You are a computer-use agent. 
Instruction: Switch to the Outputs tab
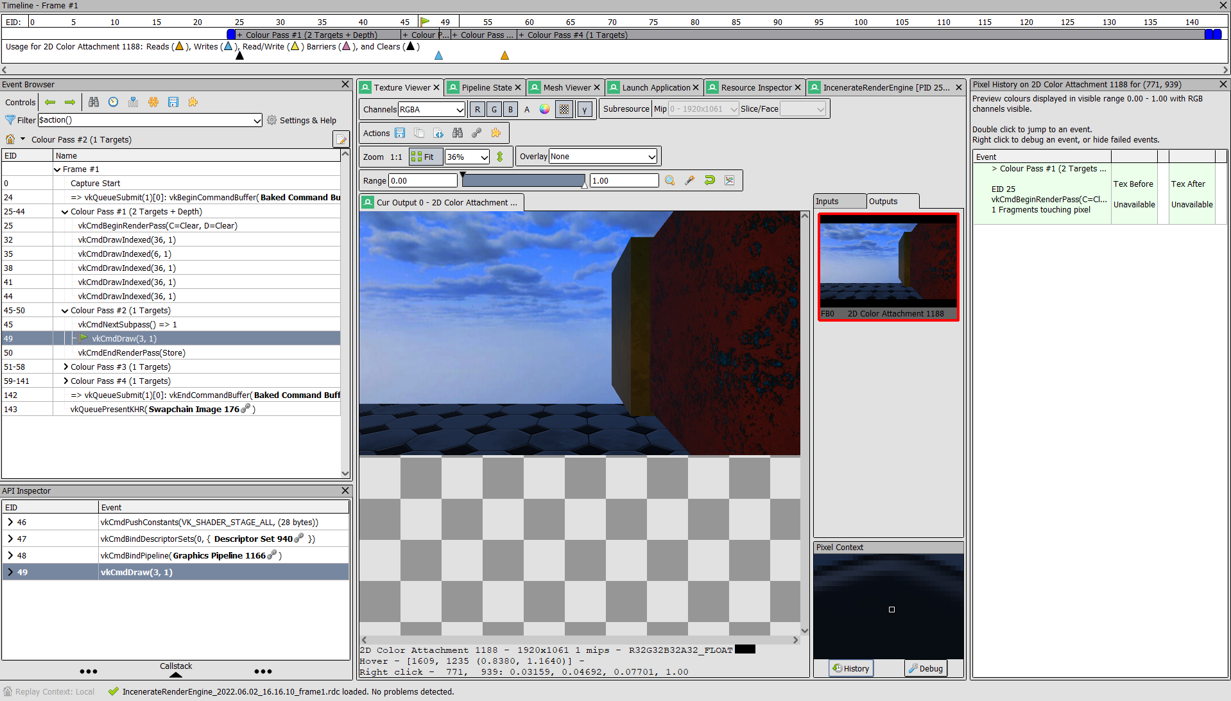tap(892, 202)
